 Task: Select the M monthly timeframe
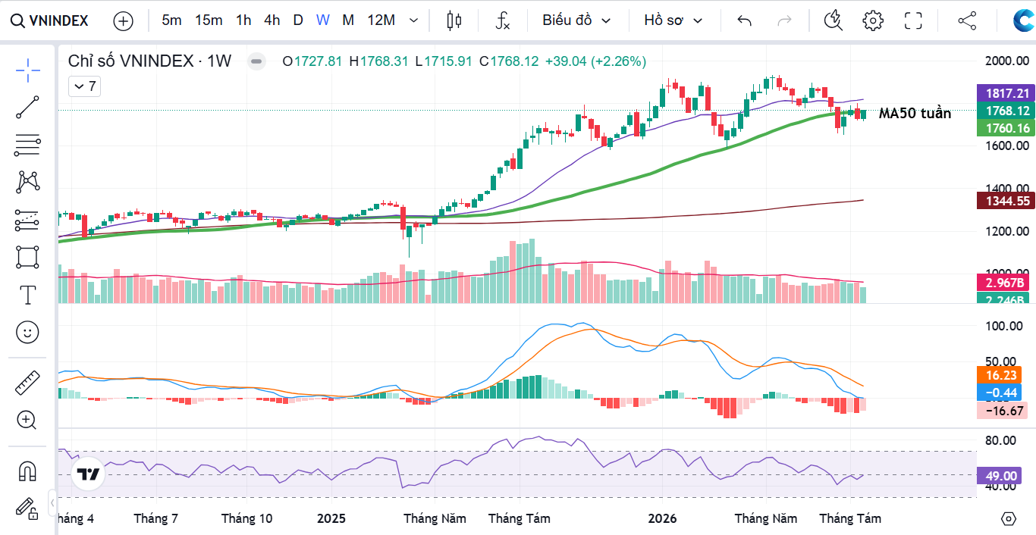348,20
